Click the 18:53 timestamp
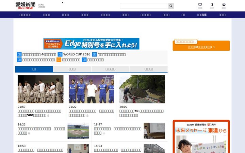This screenshot has width=245, height=153. (21, 146)
